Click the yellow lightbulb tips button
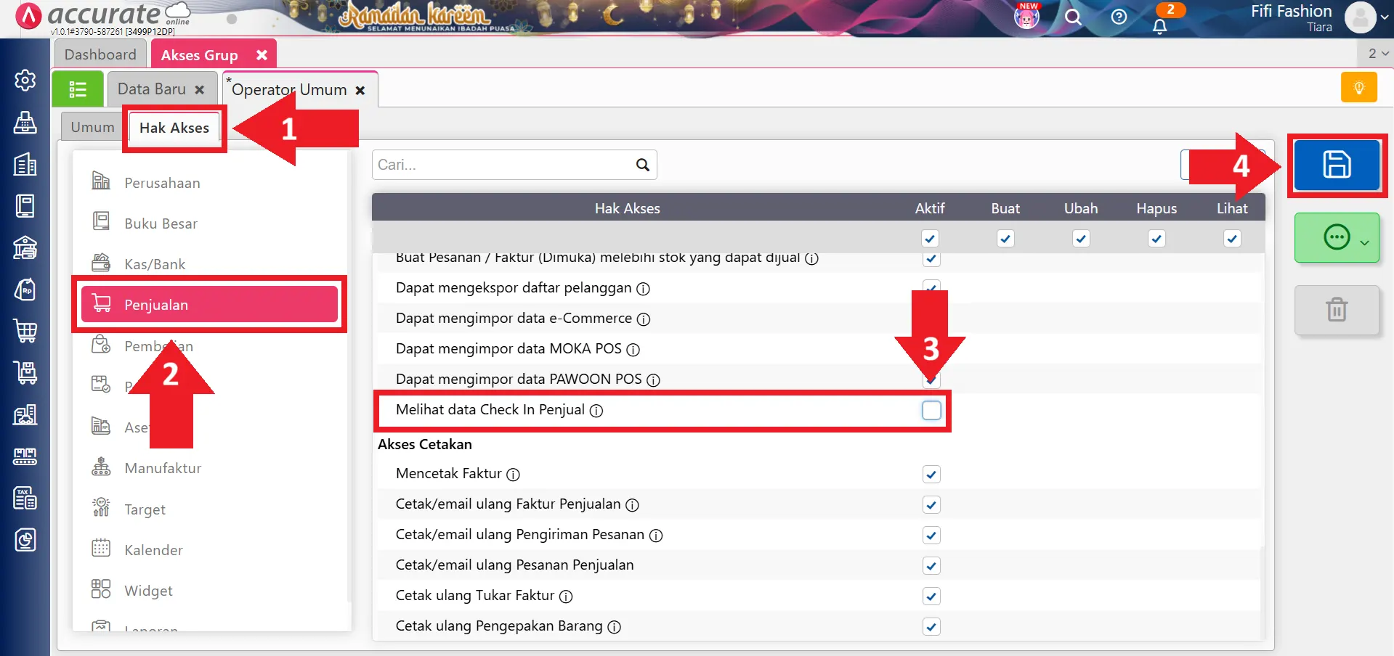This screenshot has height=656, width=1394. (1358, 88)
